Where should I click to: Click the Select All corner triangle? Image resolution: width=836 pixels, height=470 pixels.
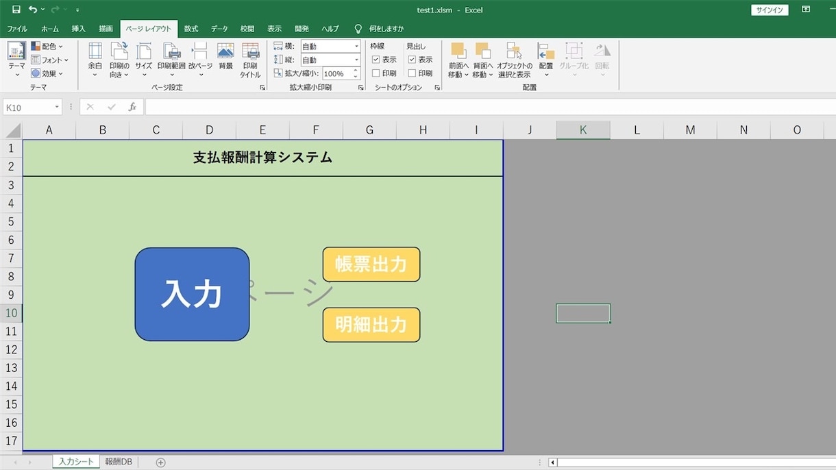pyautogui.click(x=12, y=130)
